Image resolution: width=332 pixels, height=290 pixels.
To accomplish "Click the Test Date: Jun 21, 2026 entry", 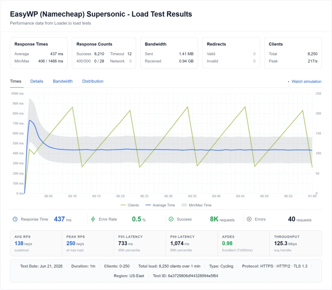I will point(41,266).
